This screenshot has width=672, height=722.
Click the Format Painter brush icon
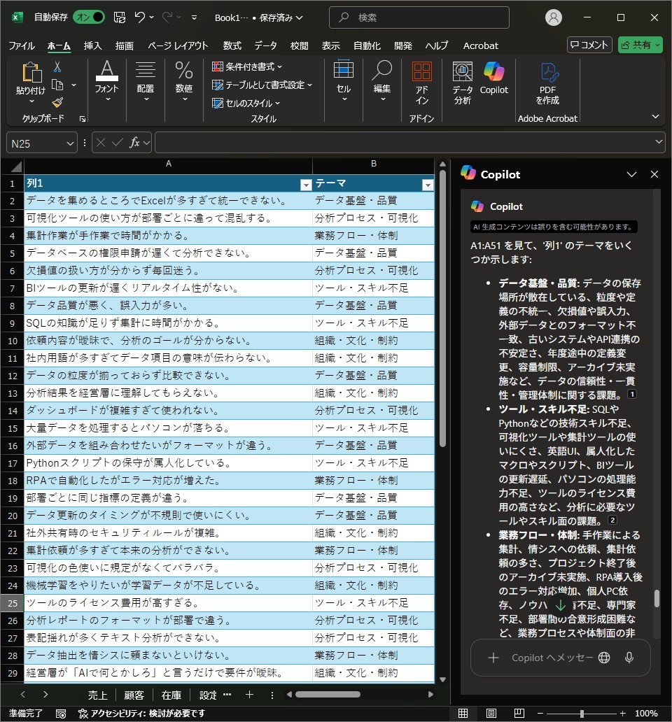[57, 102]
